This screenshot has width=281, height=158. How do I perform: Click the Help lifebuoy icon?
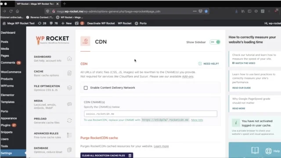click(x=268, y=151)
